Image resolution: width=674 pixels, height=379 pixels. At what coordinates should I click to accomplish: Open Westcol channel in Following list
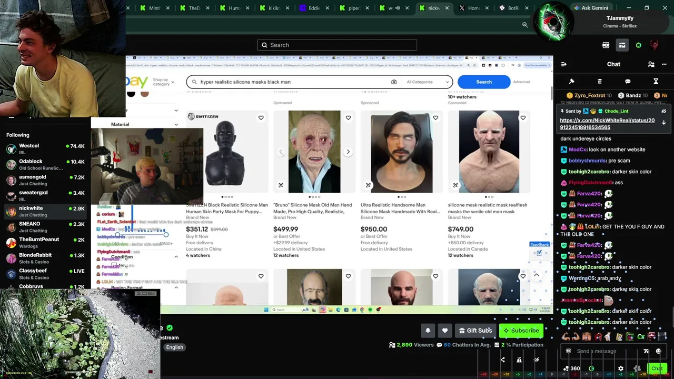(x=45, y=149)
